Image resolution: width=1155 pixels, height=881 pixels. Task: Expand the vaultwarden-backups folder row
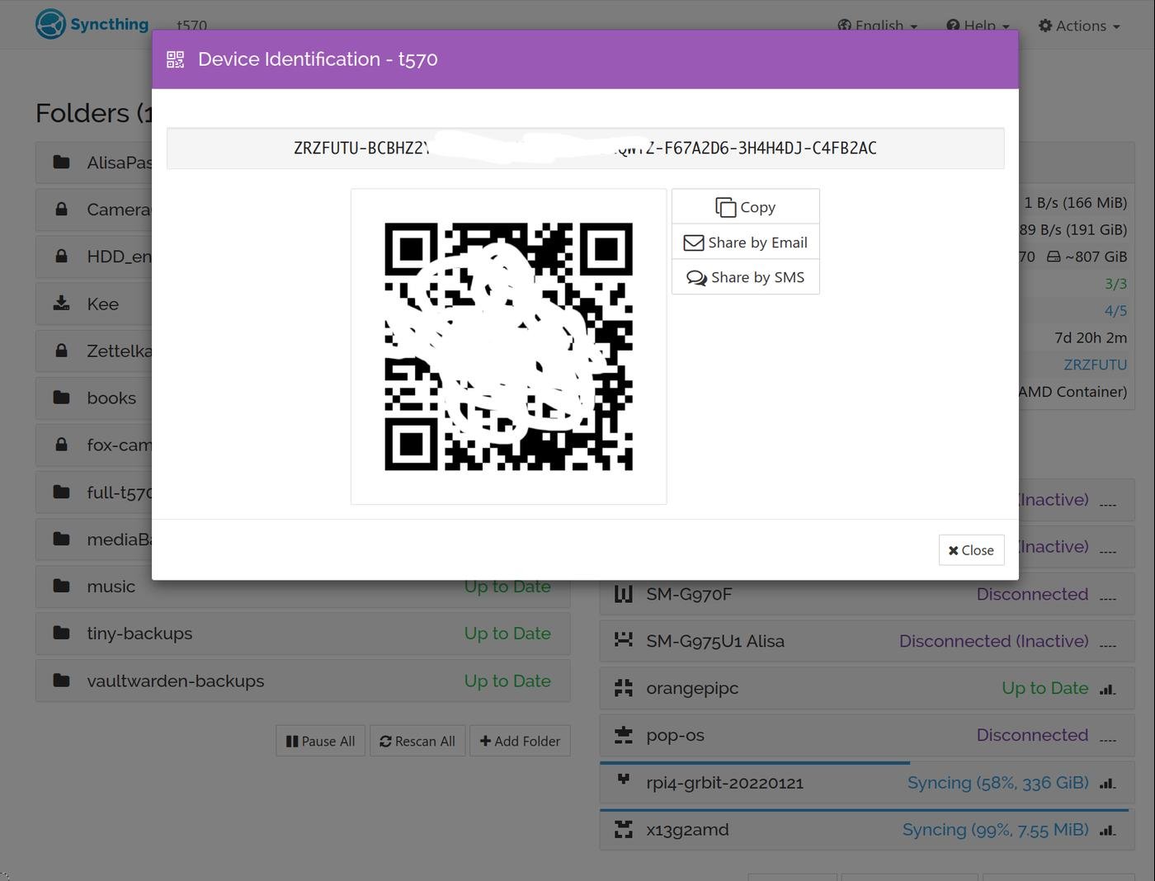pyautogui.click(x=302, y=681)
